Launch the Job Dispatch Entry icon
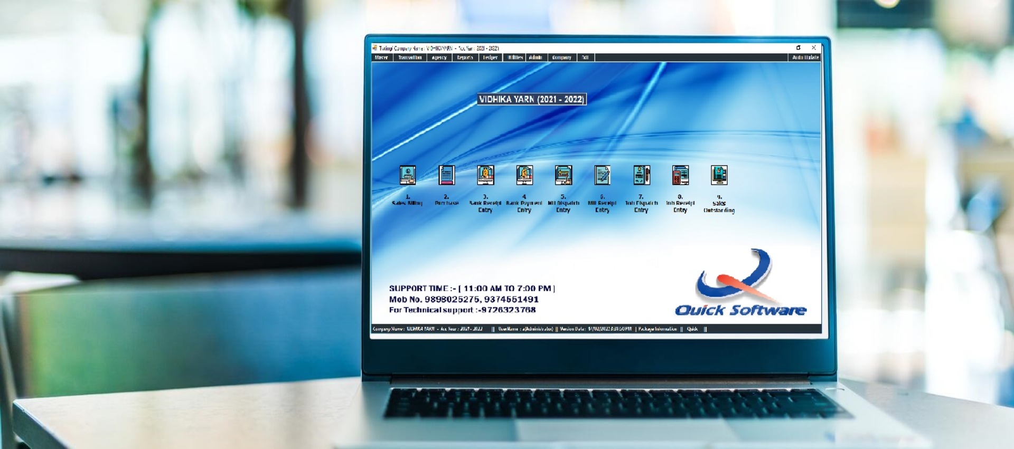The image size is (1014, 449). click(642, 175)
